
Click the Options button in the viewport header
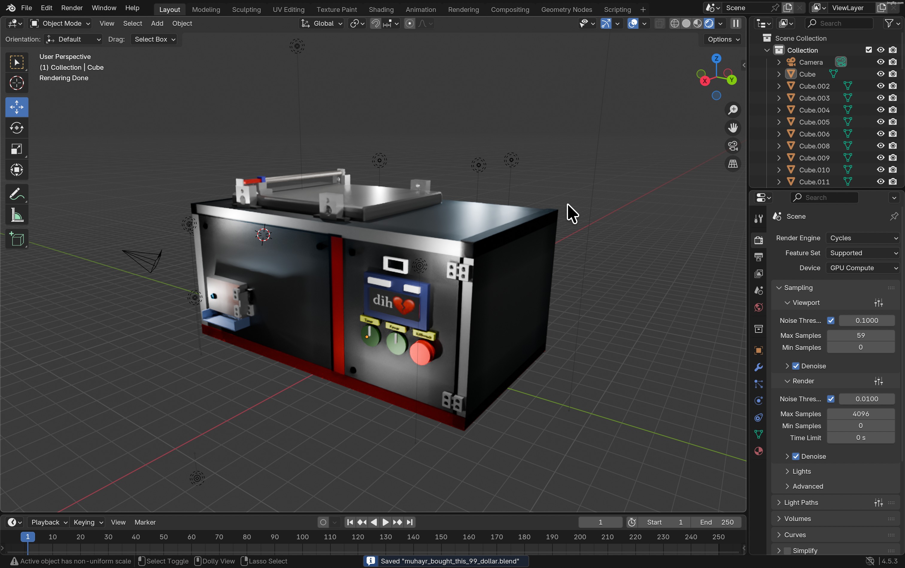721,39
